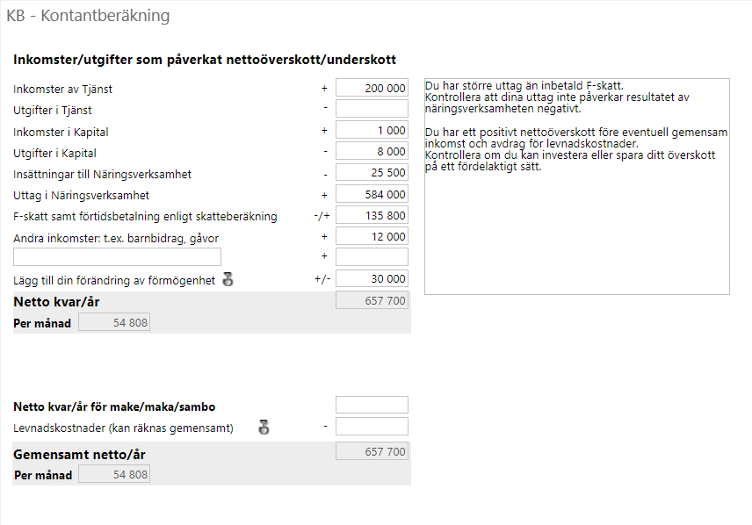Edit the Inkomster av Tjänst amount field
Screen dimensions: 752x525
click(x=372, y=88)
